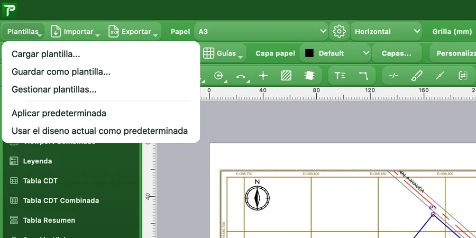The height and width of the screenshot is (238, 476).
Task: Select the point crosshair tool
Action: point(263,76)
